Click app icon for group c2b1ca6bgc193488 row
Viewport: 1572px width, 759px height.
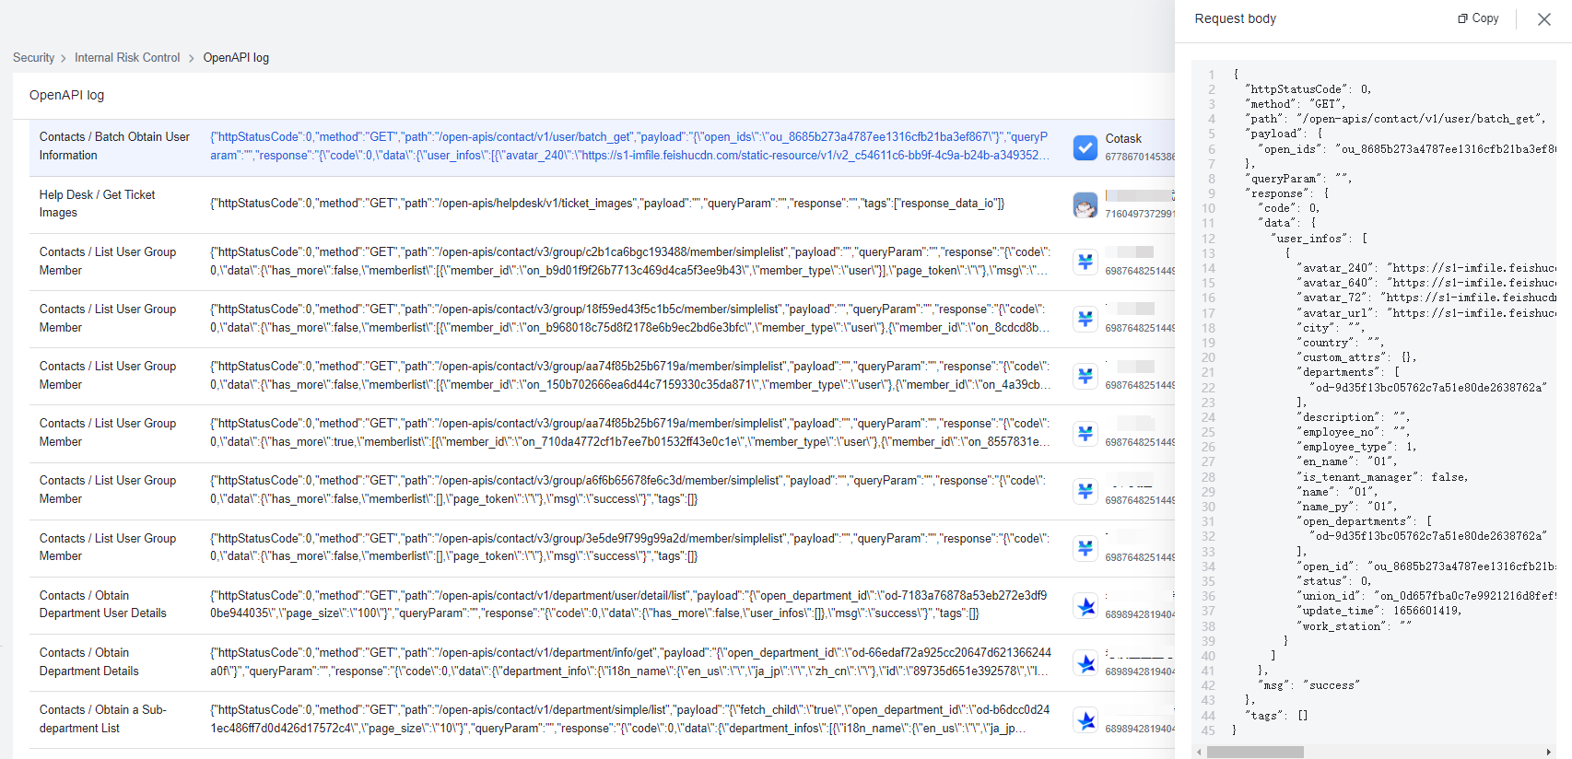1085,262
